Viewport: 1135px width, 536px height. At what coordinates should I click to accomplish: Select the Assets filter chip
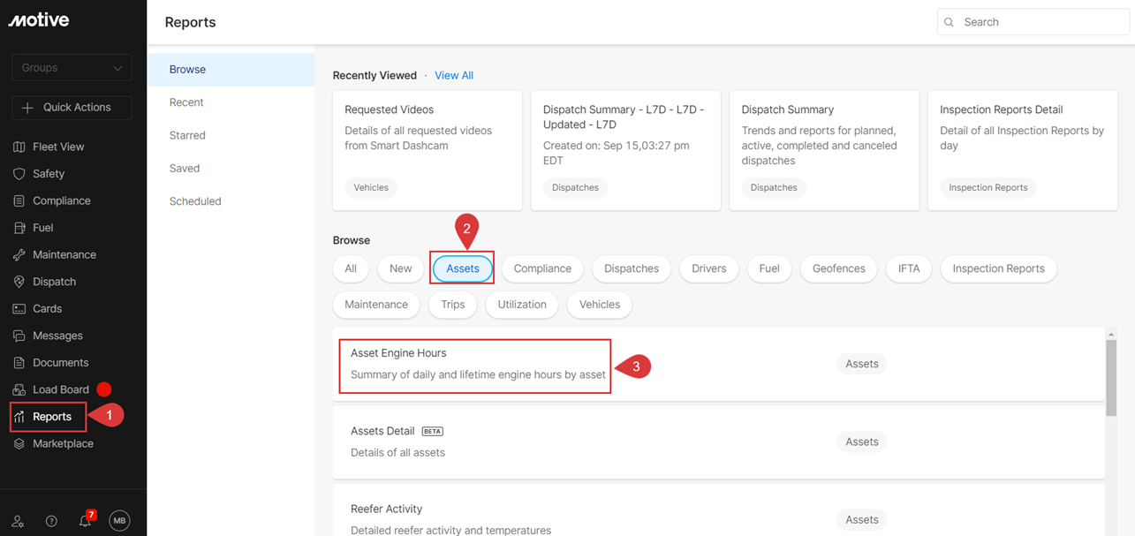click(x=463, y=268)
